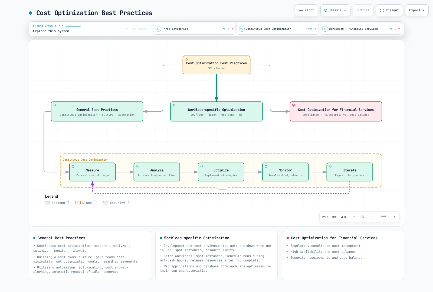The image size is (433, 292).
Task: Switch to MAP mode
Action: [x=334, y=217]
